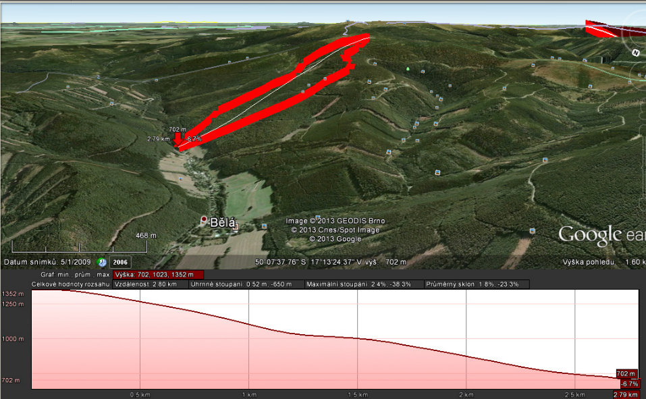Click the red arrow at 702 m
The height and width of the screenshot is (399, 646).
pyautogui.click(x=178, y=139)
